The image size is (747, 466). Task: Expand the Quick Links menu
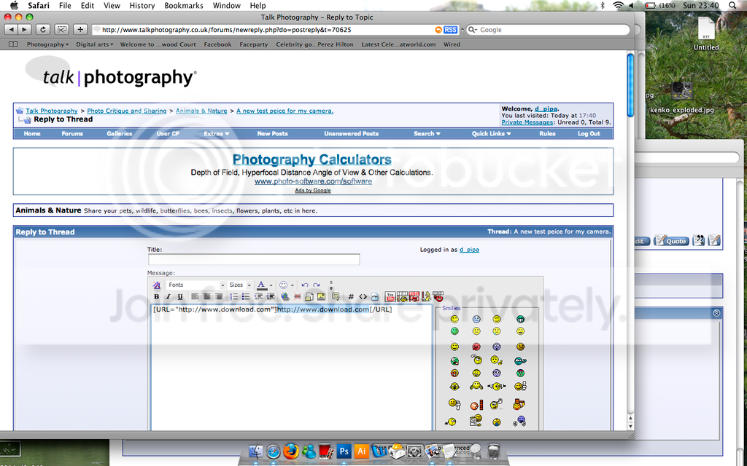[x=491, y=133]
